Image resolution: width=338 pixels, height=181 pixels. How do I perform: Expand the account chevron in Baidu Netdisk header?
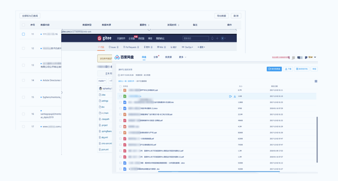point(315,57)
